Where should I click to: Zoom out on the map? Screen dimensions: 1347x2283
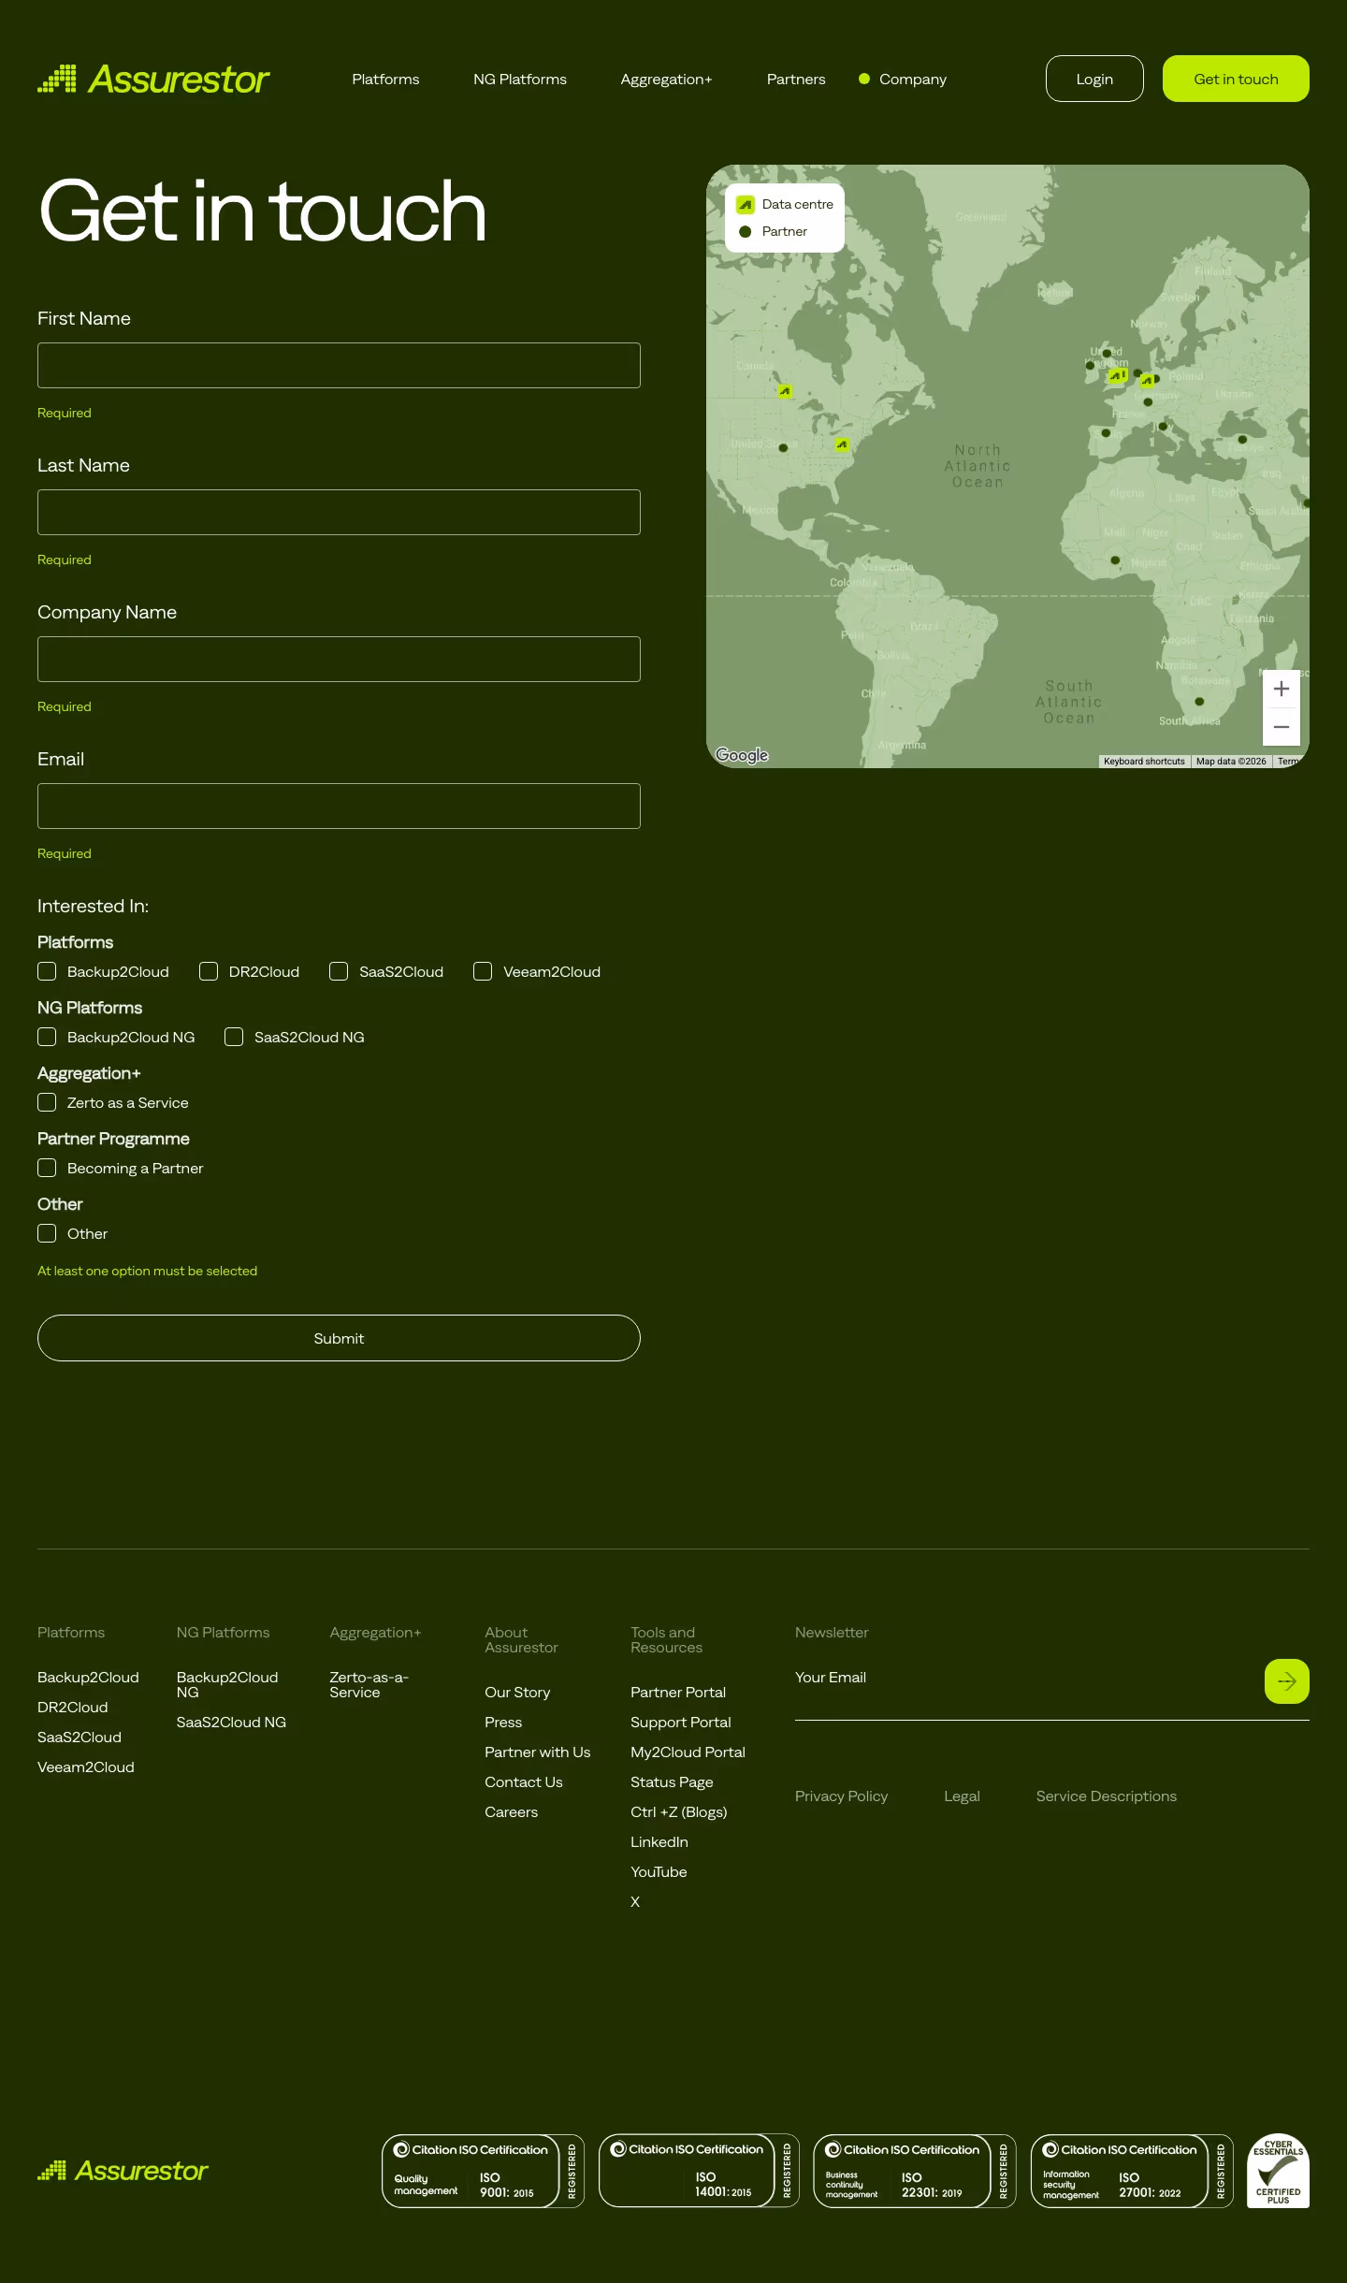(x=1282, y=727)
